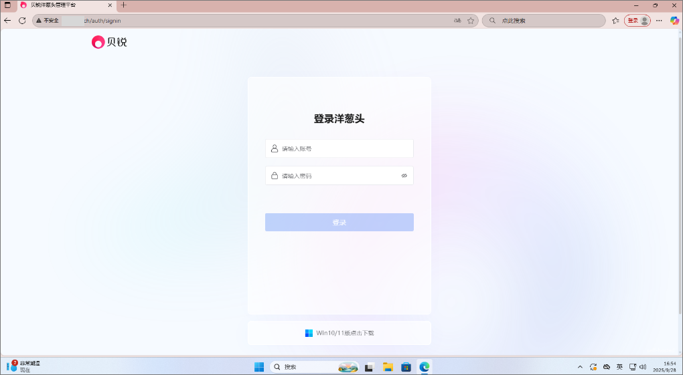Click the 贝锐 logo in the header
This screenshot has height=375, width=683.
[109, 42]
